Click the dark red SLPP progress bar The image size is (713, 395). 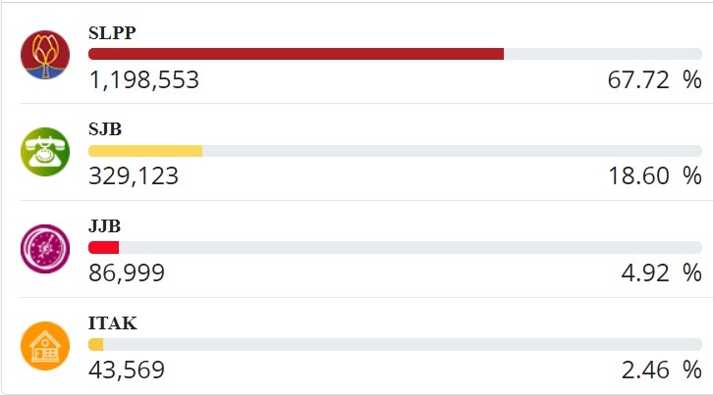tap(296, 54)
